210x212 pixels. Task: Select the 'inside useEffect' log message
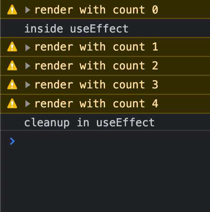point(76,28)
